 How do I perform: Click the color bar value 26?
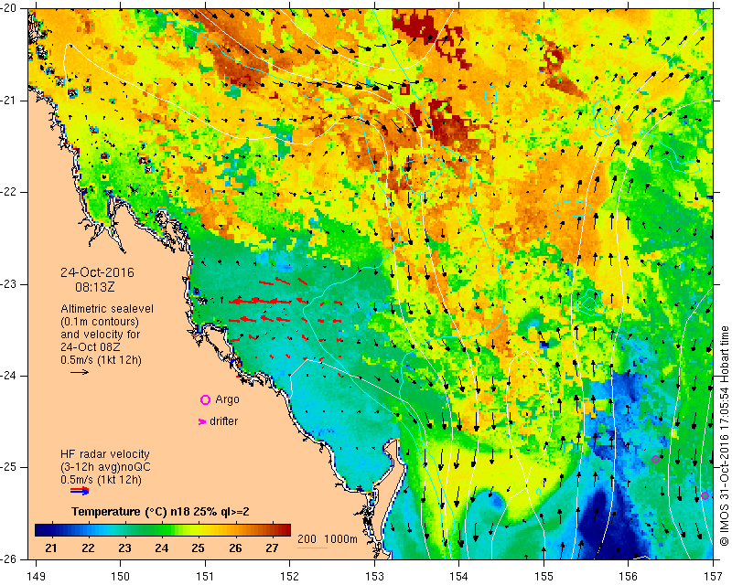(235, 548)
